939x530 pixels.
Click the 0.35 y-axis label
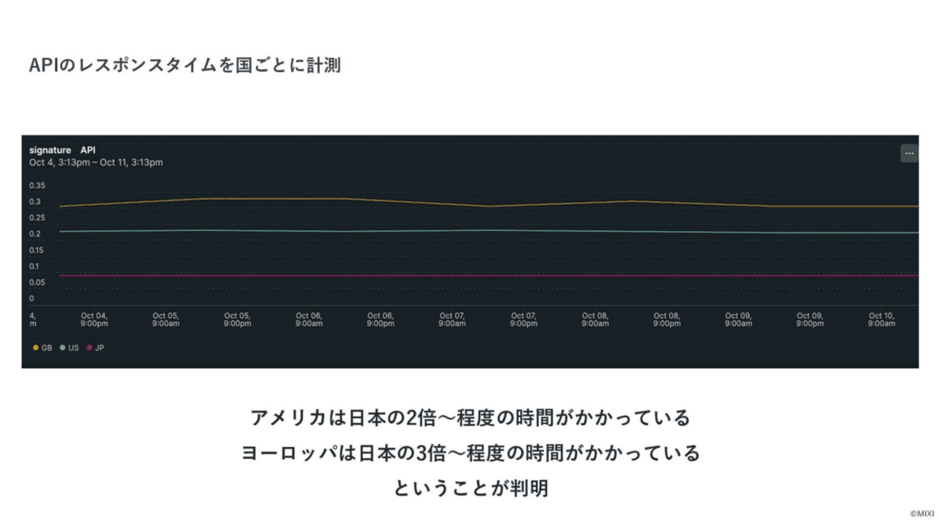point(37,186)
